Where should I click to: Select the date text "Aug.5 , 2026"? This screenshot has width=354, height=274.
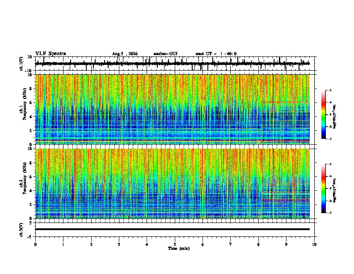[125, 54]
